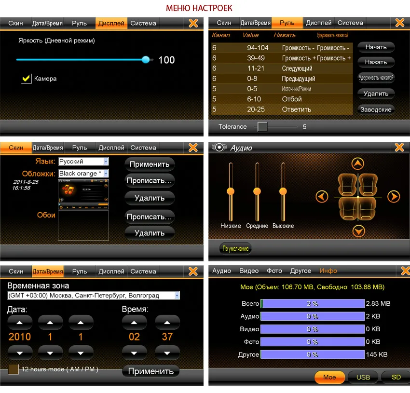
Task: Decrease minutes with the down arrow below 37
Action: (x=167, y=352)
